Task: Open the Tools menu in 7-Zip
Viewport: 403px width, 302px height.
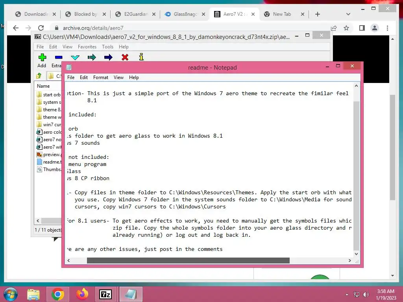Action: pos(107,47)
